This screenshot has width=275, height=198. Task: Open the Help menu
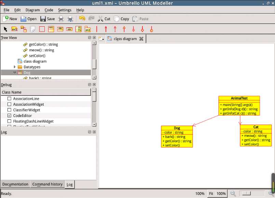[x=80, y=10]
